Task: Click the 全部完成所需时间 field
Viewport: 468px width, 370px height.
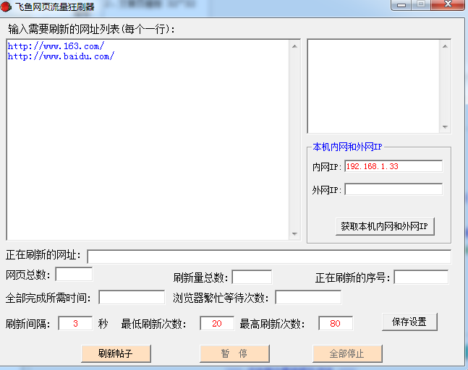Action: pos(132,298)
